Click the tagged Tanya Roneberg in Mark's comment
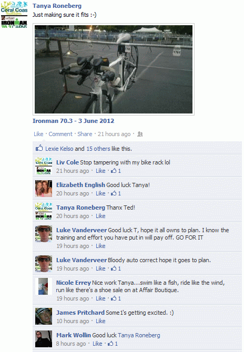This screenshot has height=352, width=244. [x=139, y=335]
